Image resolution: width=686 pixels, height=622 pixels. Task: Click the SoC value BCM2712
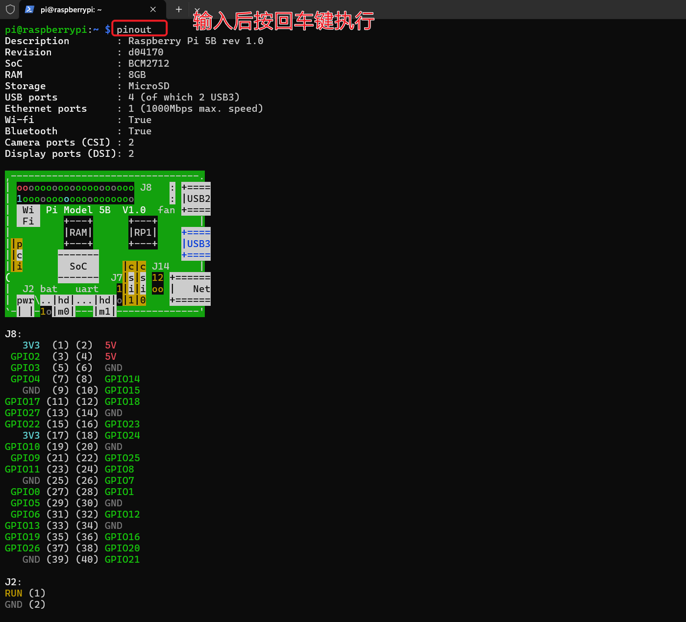click(149, 64)
